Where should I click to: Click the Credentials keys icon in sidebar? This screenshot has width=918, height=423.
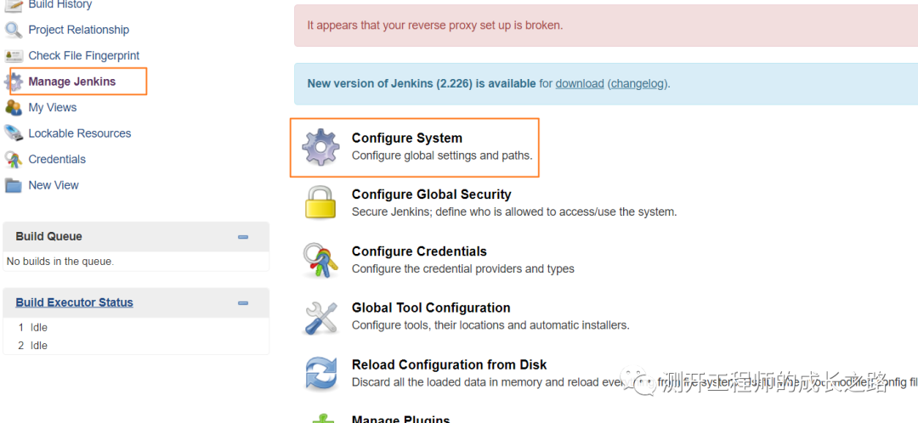(x=14, y=159)
